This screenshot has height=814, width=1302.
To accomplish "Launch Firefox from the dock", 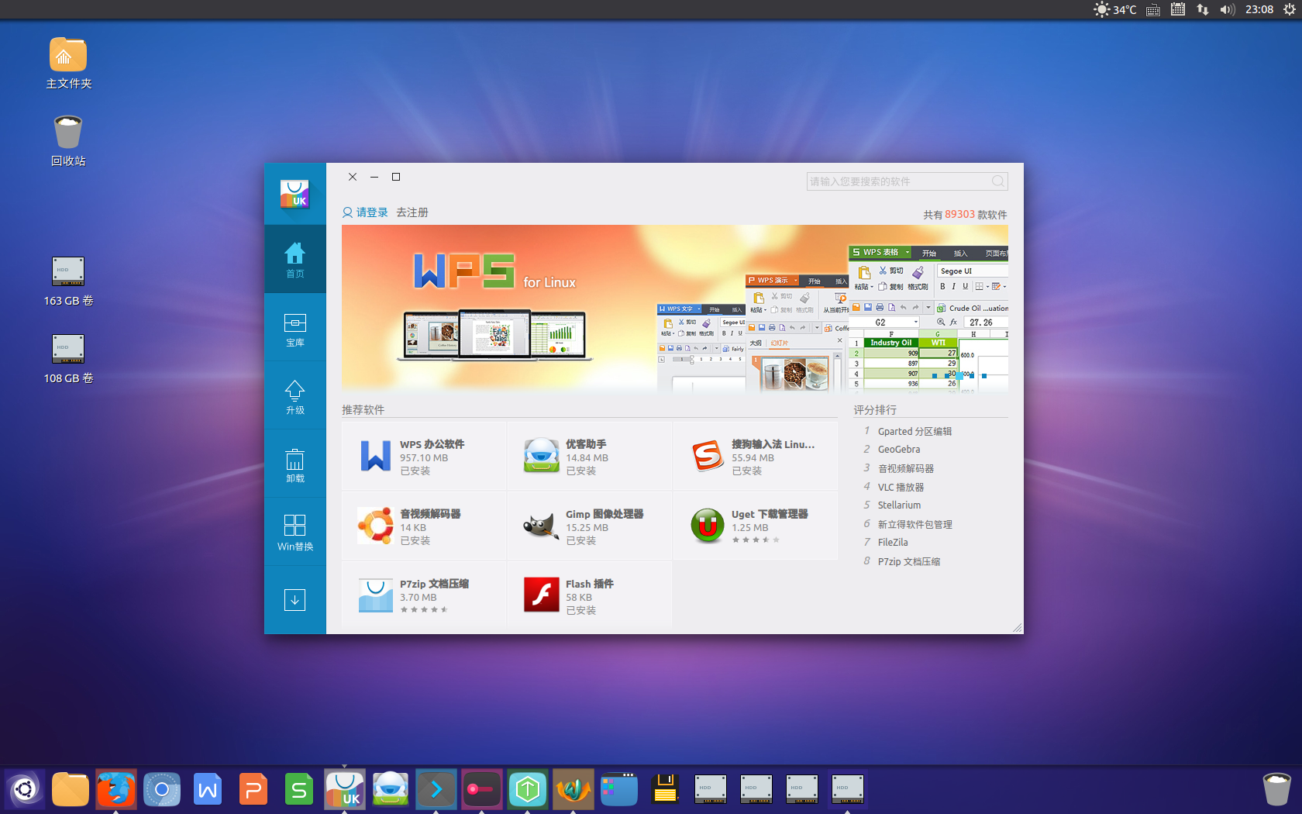I will pyautogui.click(x=116, y=790).
